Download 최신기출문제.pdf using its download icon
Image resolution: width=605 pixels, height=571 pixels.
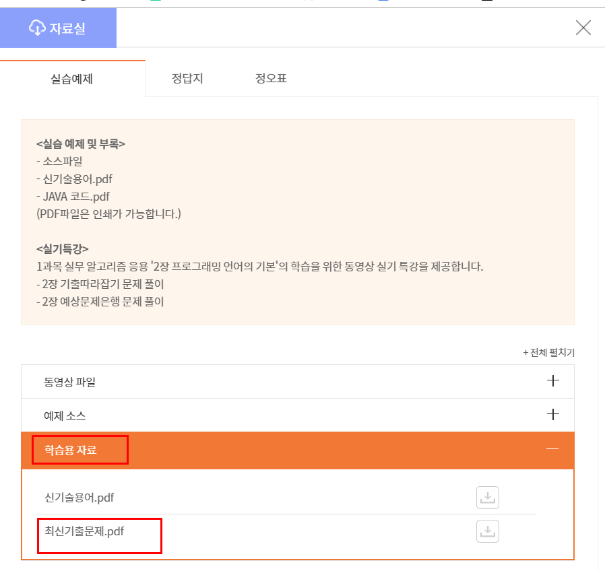coord(487,531)
